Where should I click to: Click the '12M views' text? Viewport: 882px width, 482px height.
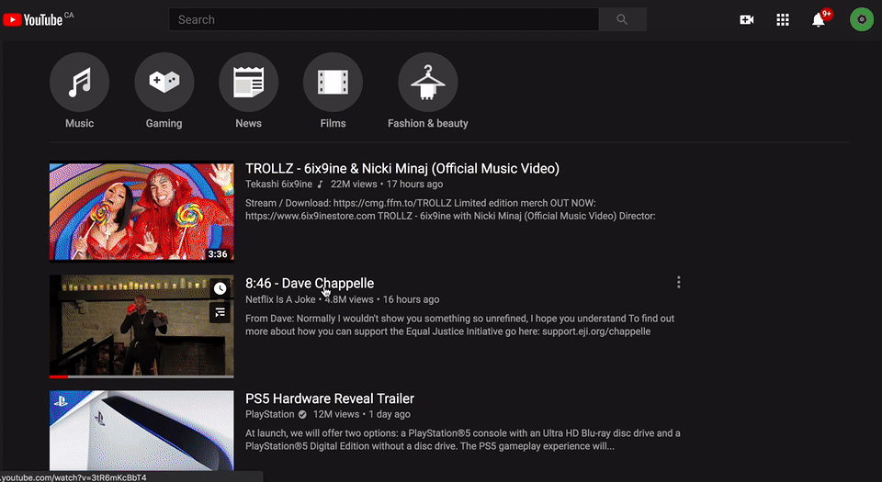(336, 414)
